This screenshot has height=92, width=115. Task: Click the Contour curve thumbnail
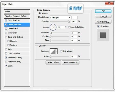(x=53, y=51)
